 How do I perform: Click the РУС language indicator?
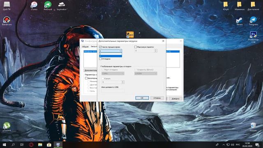(238, 145)
